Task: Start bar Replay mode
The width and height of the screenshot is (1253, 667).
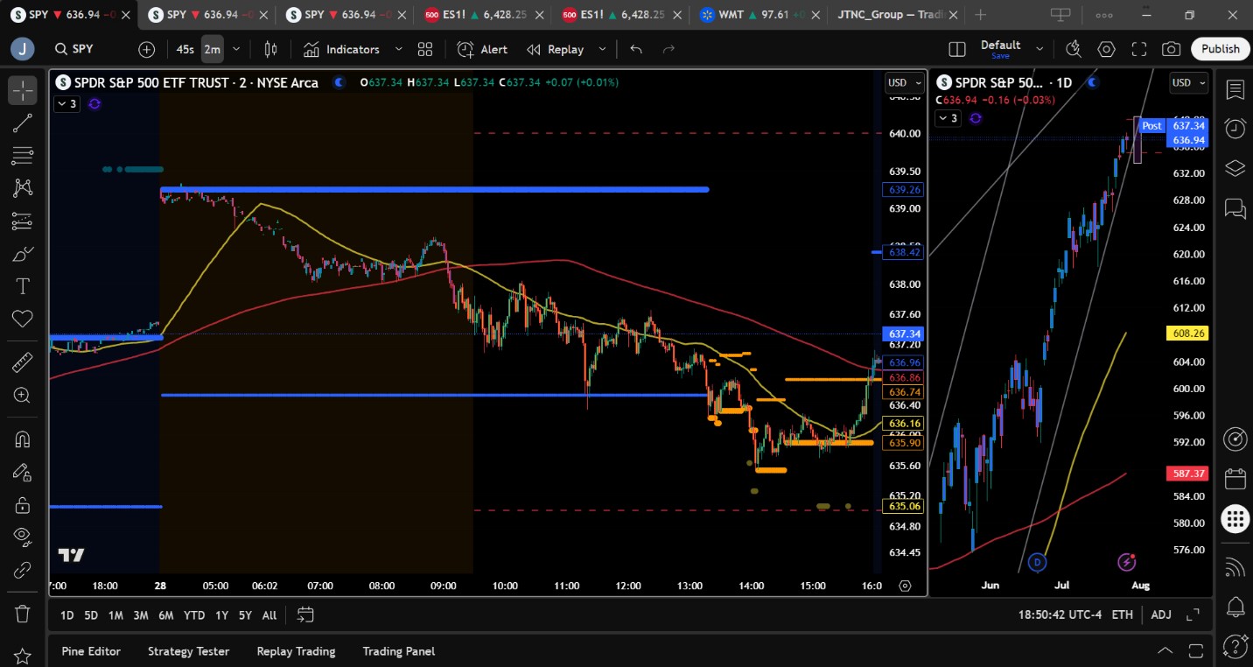Action: pyautogui.click(x=556, y=50)
